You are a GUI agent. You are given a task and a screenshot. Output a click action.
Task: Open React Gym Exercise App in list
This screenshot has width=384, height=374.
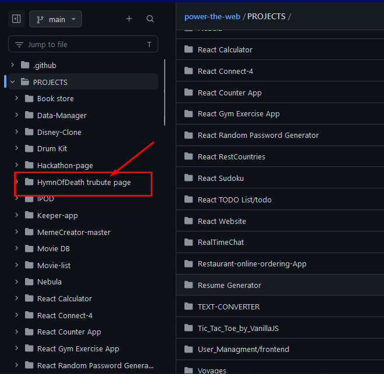(239, 114)
